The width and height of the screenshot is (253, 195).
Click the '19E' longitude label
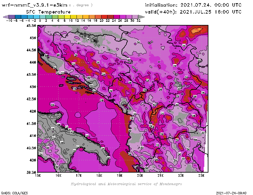click(x=120, y=175)
